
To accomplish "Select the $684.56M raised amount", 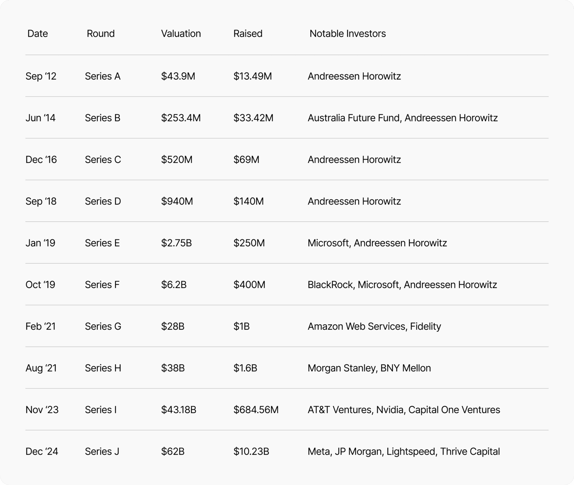I will (256, 410).
